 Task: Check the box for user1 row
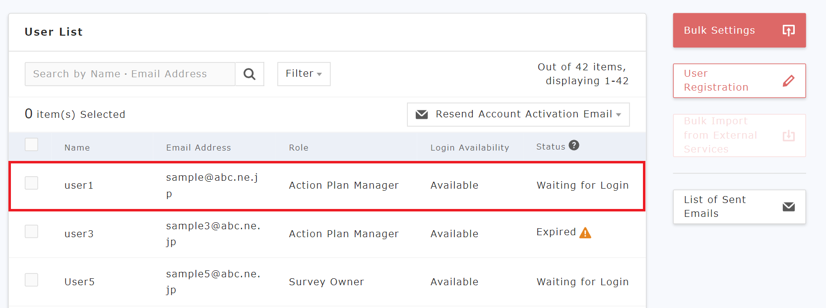click(32, 183)
